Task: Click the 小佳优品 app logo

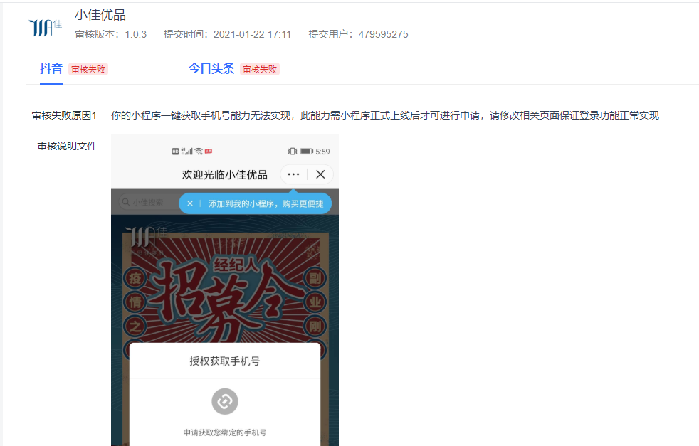Action: (46, 28)
